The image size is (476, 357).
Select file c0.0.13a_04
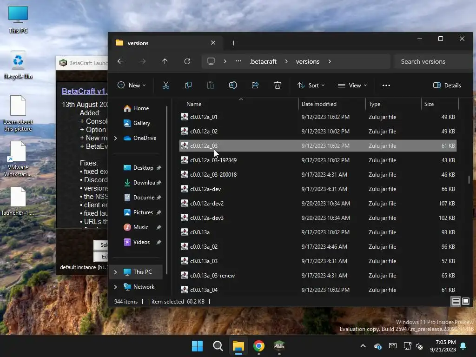[x=318, y=290]
